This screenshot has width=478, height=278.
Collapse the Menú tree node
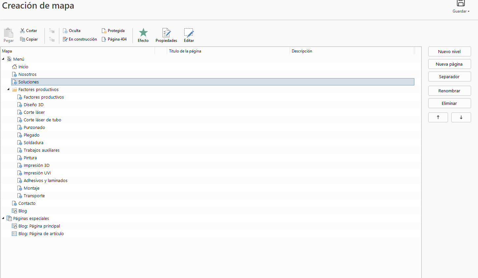(3, 59)
